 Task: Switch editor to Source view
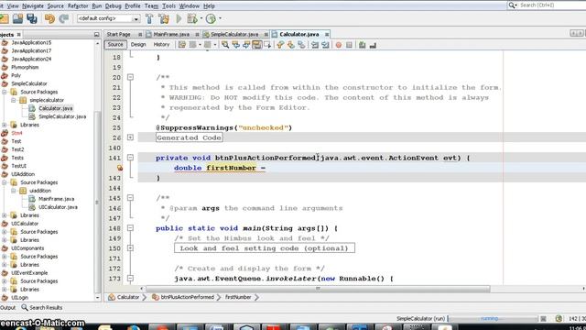tap(115, 44)
